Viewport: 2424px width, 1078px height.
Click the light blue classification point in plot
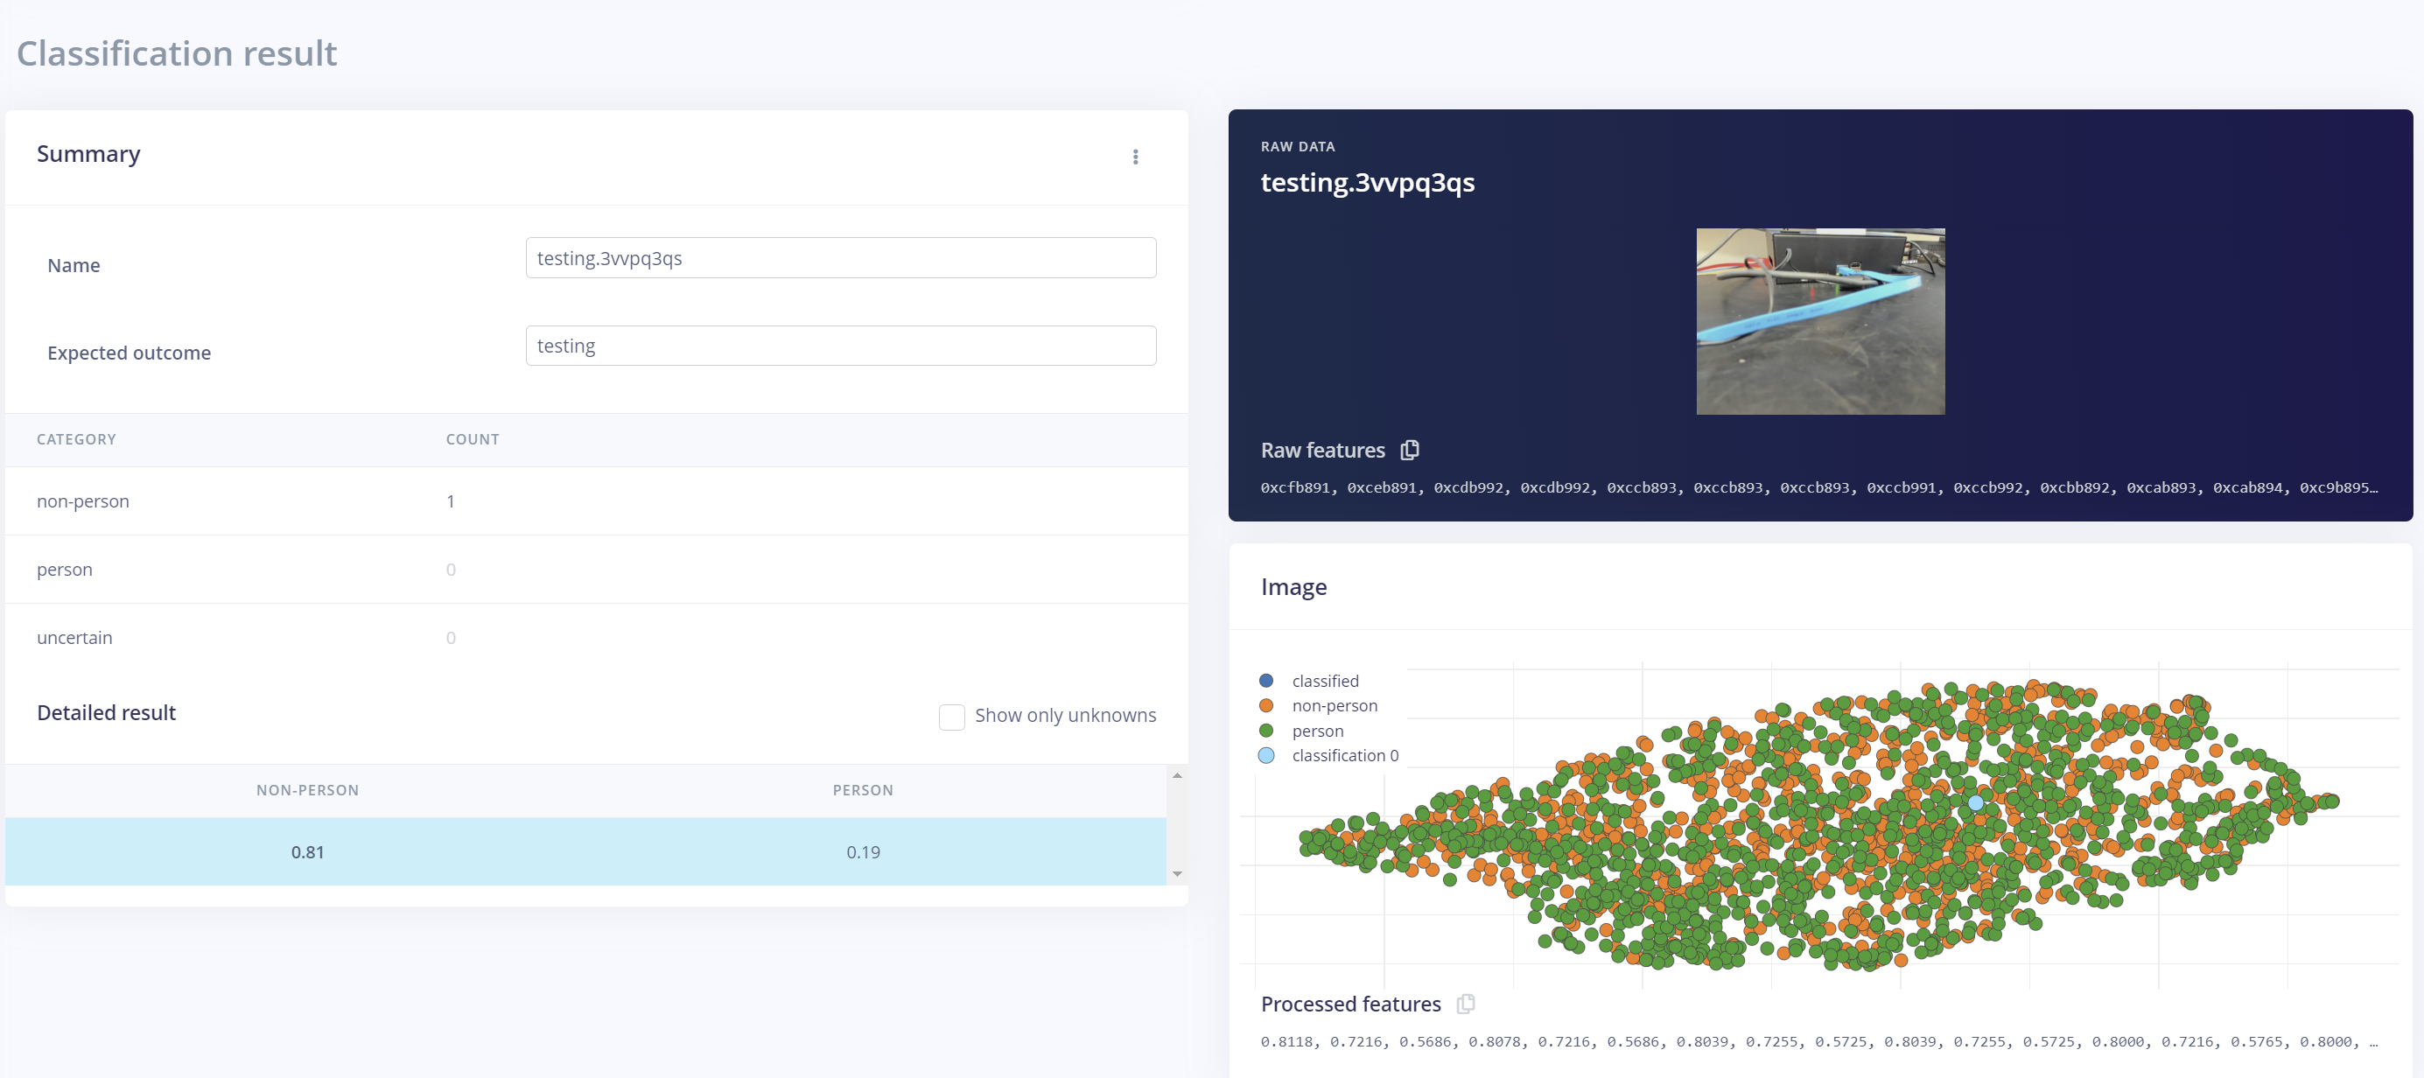(x=1975, y=802)
